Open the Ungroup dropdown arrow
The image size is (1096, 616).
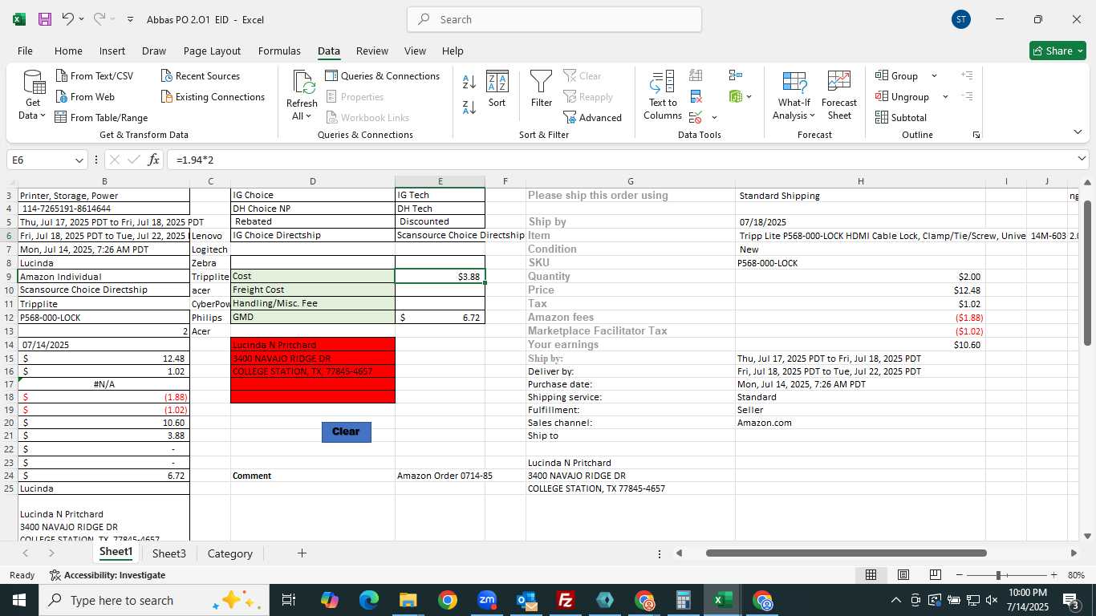[x=945, y=97]
